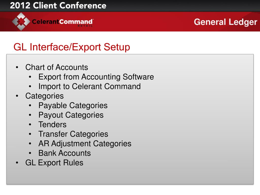This screenshot has height=195, width=260.
Task: Select the 2012 Client Conference header text
Action: point(58,6)
